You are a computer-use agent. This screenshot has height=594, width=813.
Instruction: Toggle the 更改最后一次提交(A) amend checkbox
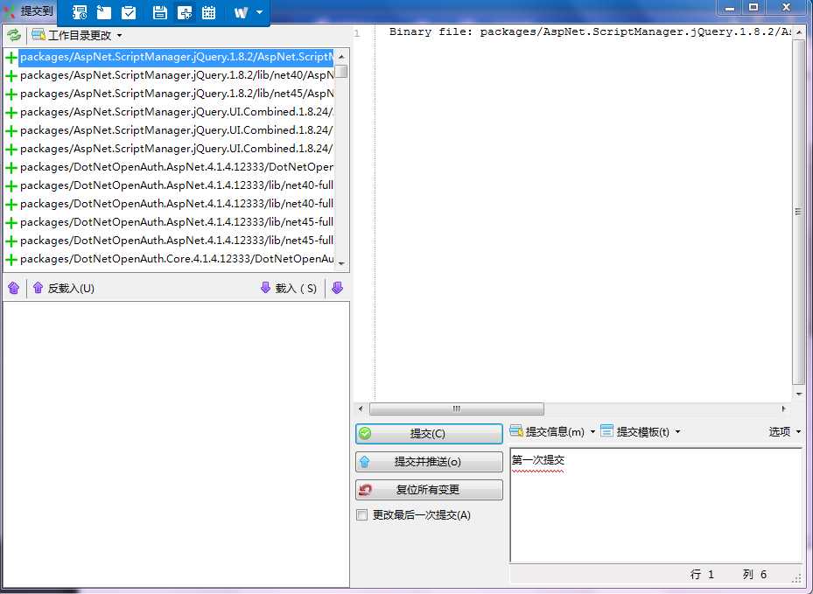point(362,515)
